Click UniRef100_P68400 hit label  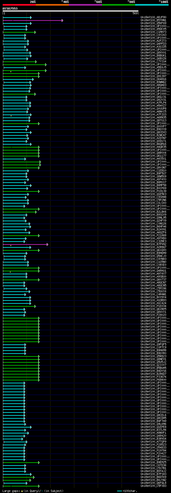tap(153, 380)
